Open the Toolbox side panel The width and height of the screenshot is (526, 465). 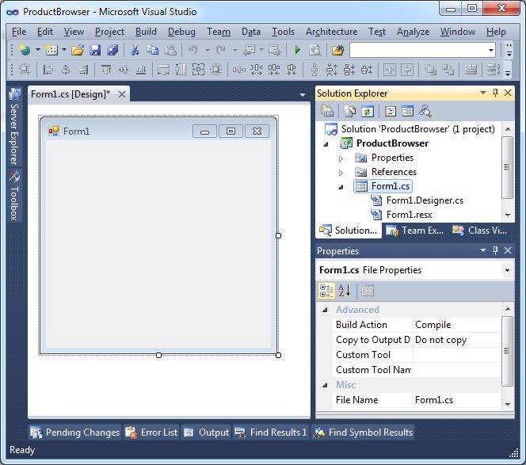tap(14, 195)
